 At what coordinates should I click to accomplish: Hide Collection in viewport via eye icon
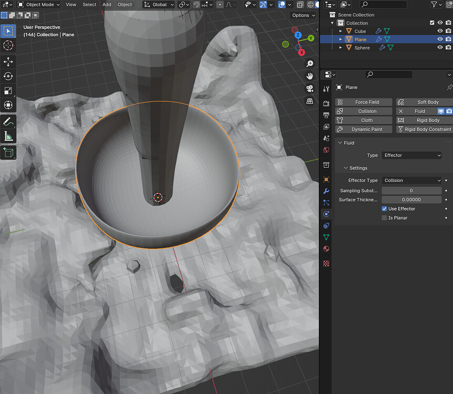[440, 23]
